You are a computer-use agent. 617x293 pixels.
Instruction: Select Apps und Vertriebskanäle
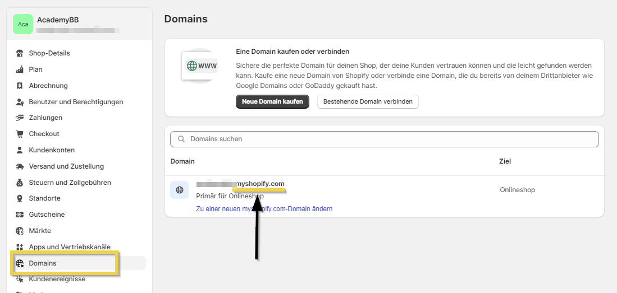click(70, 247)
